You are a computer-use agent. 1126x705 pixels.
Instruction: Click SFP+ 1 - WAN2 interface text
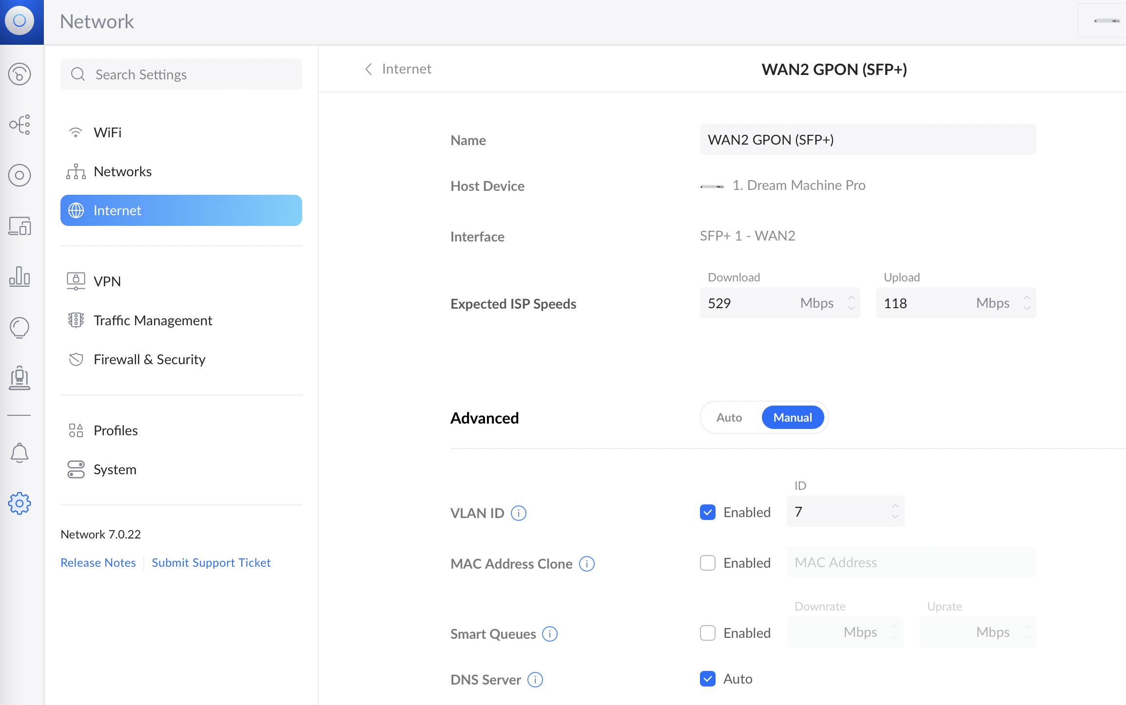click(x=747, y=236)
